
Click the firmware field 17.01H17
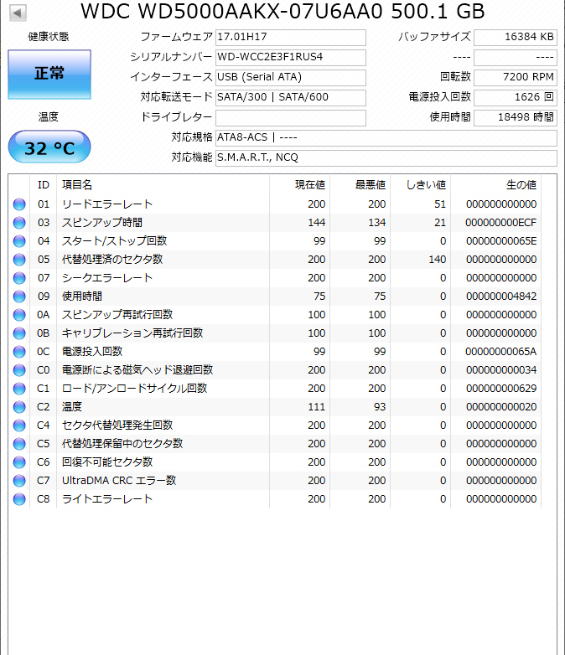291,37
